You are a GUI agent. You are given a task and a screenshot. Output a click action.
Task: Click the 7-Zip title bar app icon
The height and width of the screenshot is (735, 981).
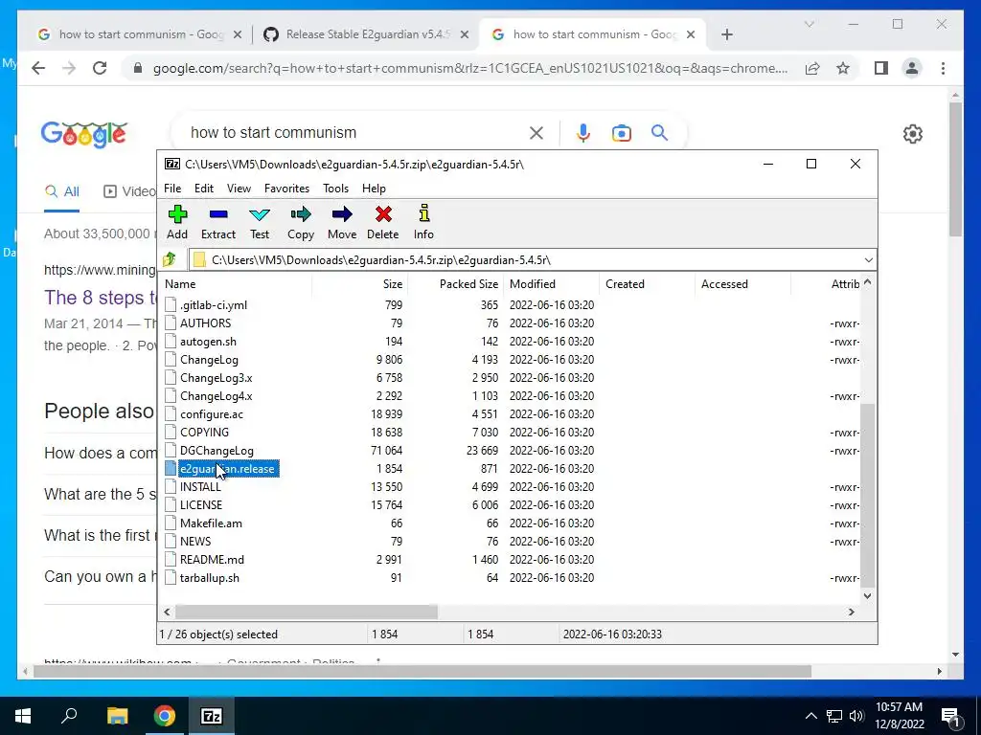click(x=172, y=164)
